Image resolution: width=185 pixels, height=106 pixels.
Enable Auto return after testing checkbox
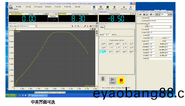101,88
